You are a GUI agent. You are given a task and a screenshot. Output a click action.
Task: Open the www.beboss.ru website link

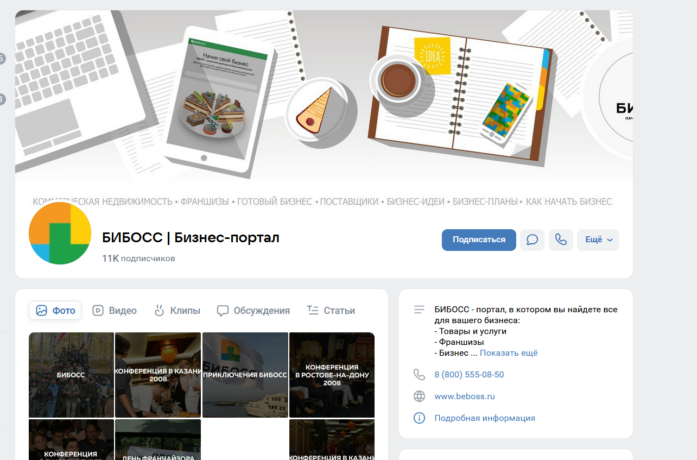pos(465,396)
